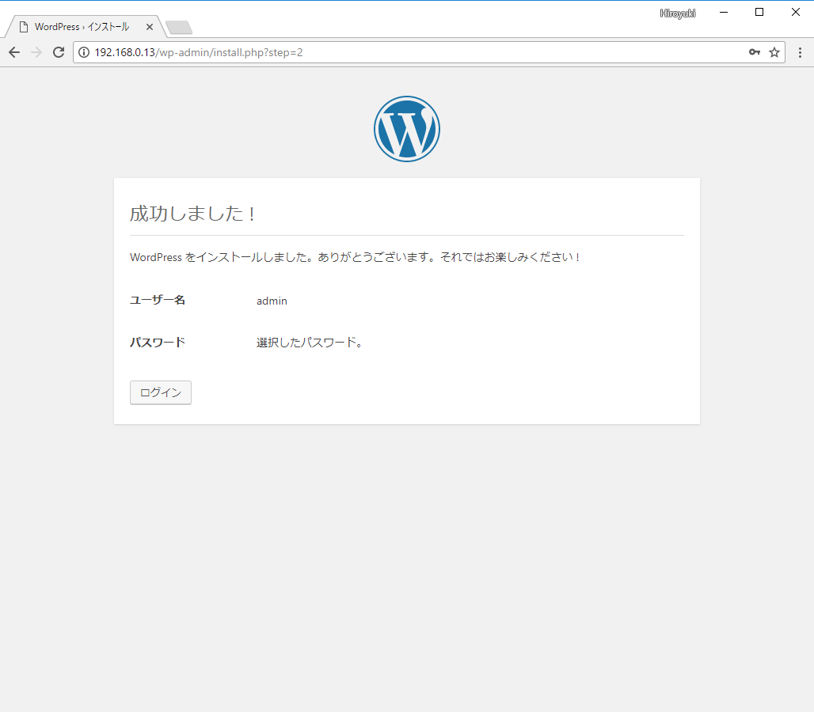Bookmark this page with the star icon
Image resolution: width=814 pixels, height=712 pixels.
click(774, 52)
